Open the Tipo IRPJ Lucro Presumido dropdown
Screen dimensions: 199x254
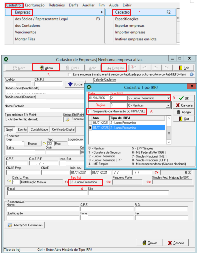pos(168,98)
